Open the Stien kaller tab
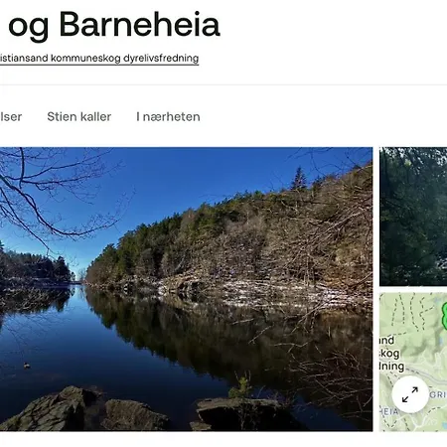The image size is (447, 447). (x=79, y=117)
